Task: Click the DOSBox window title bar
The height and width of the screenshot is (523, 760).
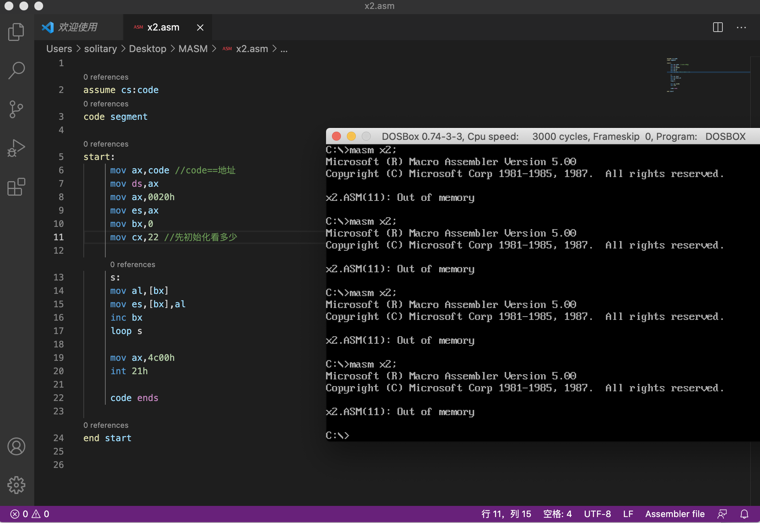Action: [543, 137]
